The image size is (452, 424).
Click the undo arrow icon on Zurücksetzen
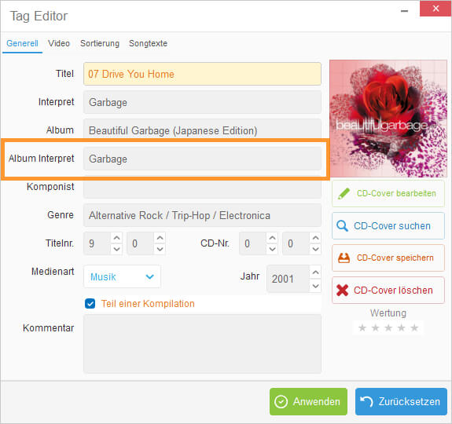(366, 401)
